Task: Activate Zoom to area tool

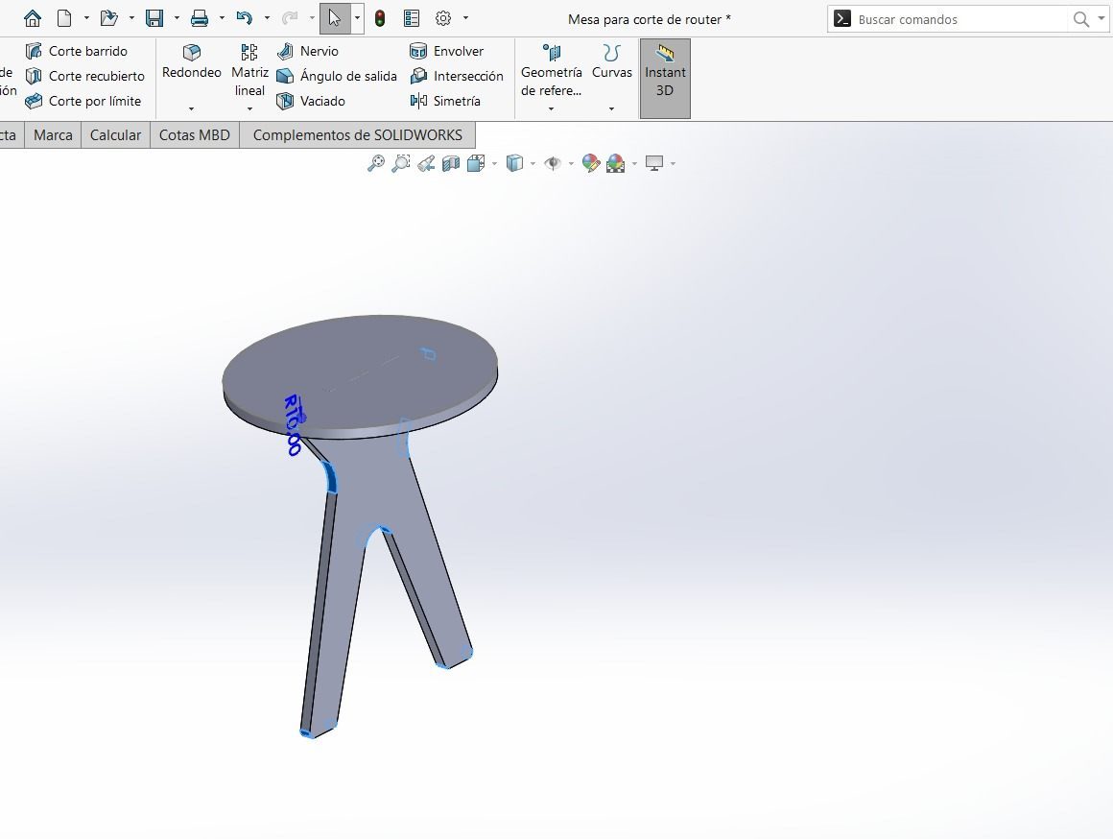Action: (x=401, y=163)
